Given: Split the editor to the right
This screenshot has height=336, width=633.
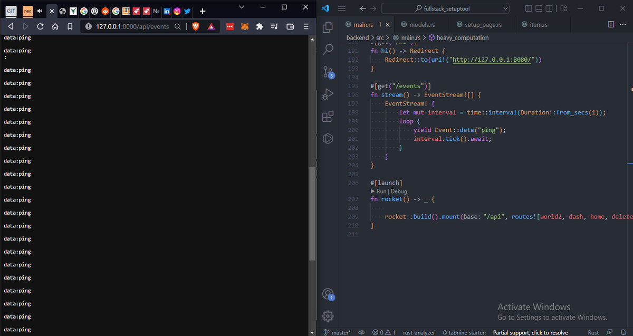Looking at the screenshot, I should click(x=611, y=24).
